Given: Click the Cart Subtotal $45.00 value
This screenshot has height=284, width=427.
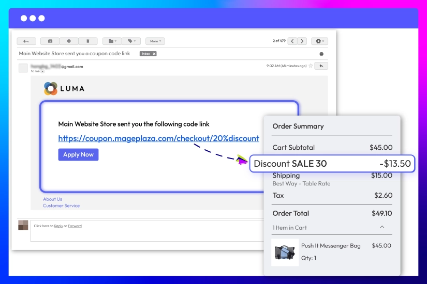Looking at the screenshot, I should (381, 148).
